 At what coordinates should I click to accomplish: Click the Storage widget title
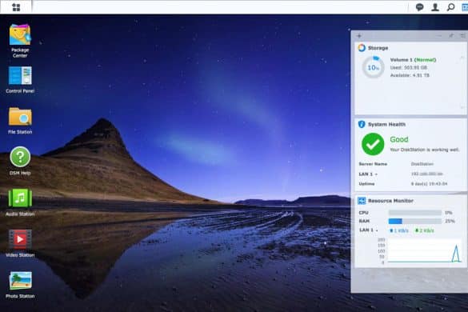(378, 48)
